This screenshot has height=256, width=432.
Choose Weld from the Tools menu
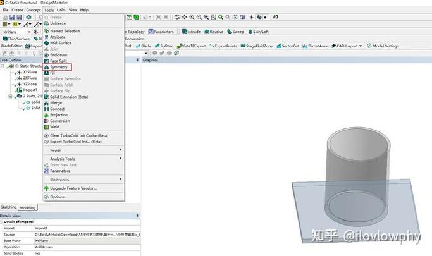point(54,127)
